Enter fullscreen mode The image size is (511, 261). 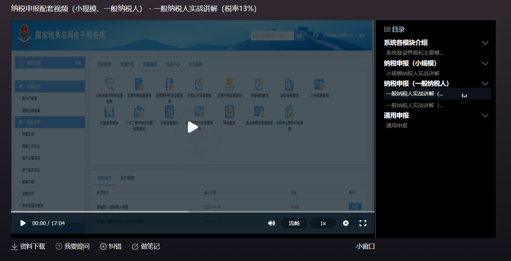pyautogui.click(x=363, y=223)
